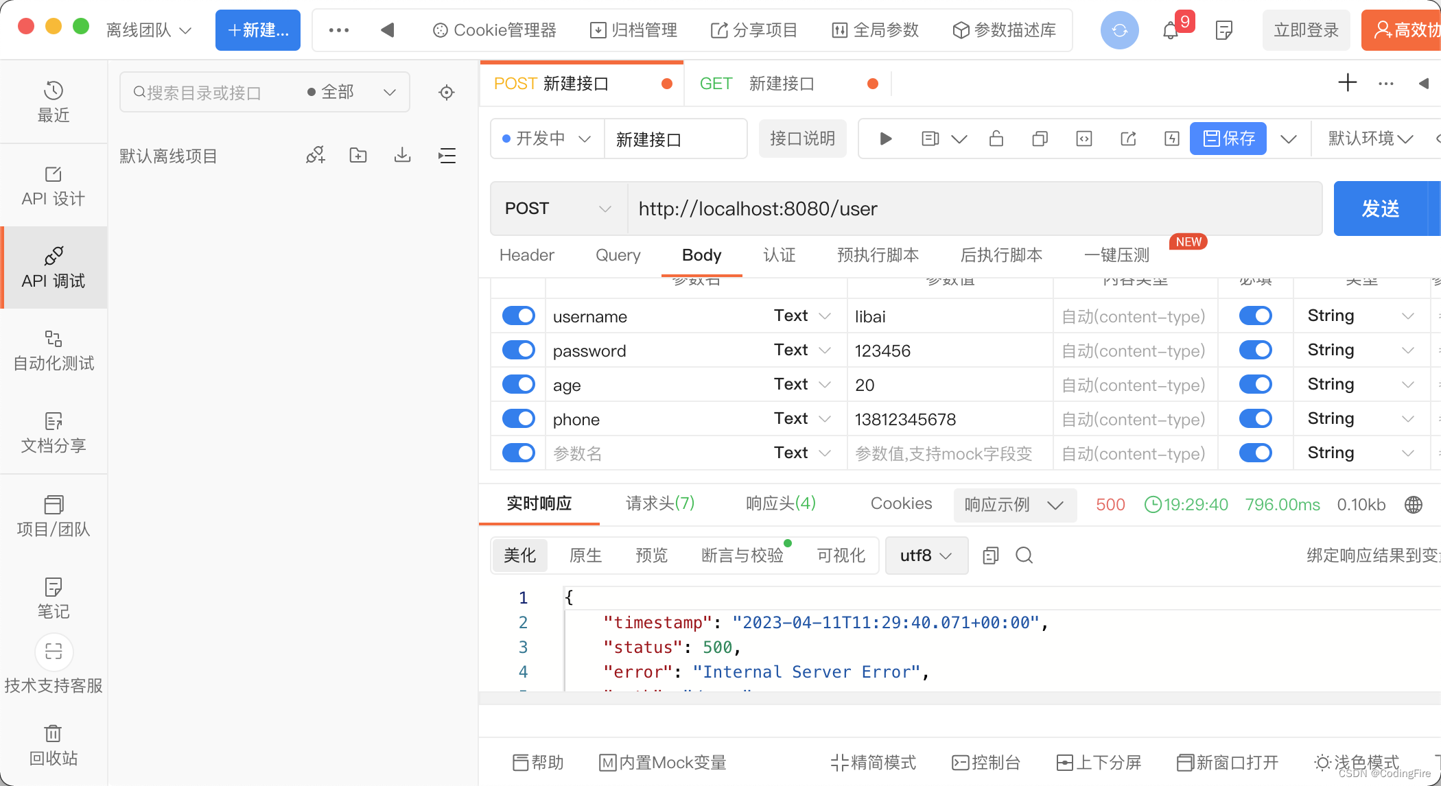1441x786 pixels.
Task: Open the 响应示例 dropdown
Action: click(x=1014, y=505)
